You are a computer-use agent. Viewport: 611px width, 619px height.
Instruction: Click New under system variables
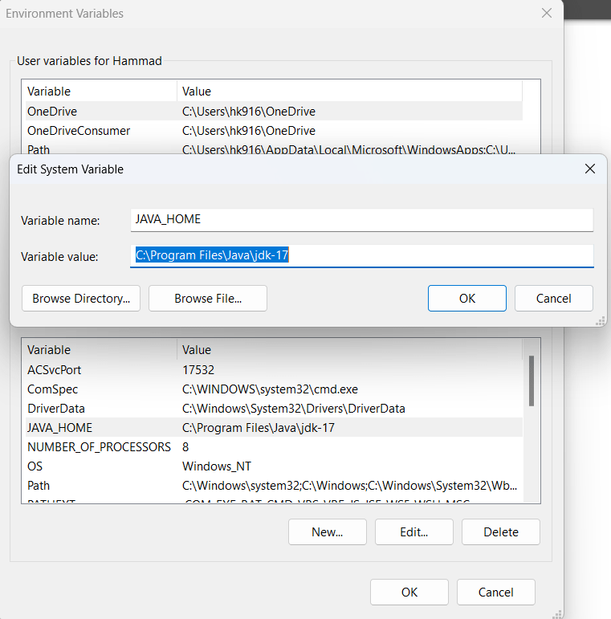tap(328, 531)
